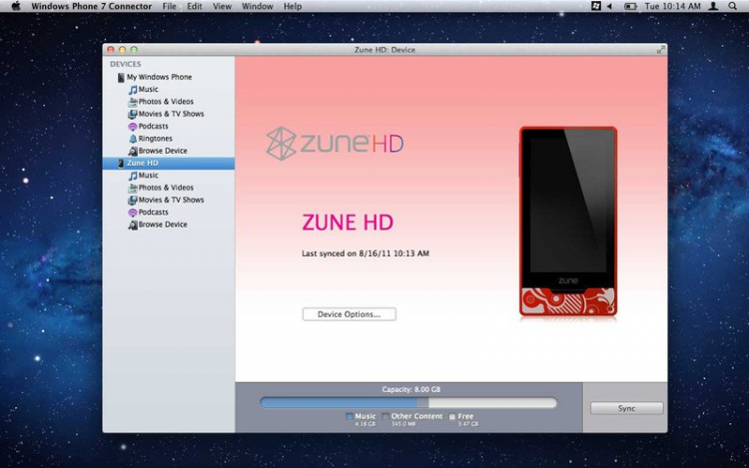Select the Zune HD device row
The width and height of the screenshot is (749, 468).
(169, 164)
